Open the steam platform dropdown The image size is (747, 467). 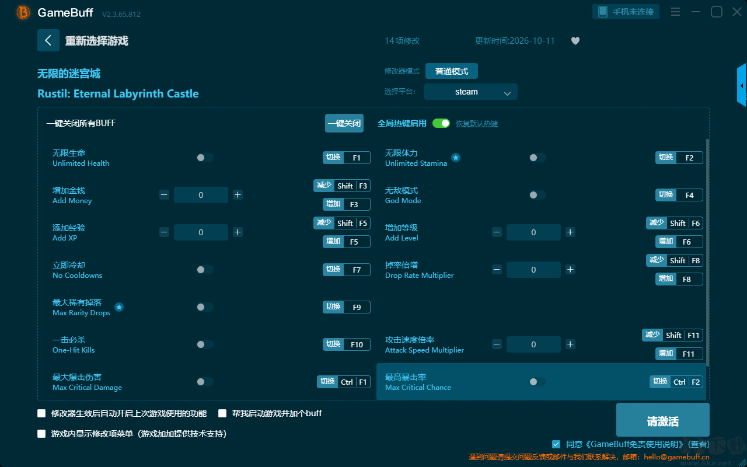[471, 92]
